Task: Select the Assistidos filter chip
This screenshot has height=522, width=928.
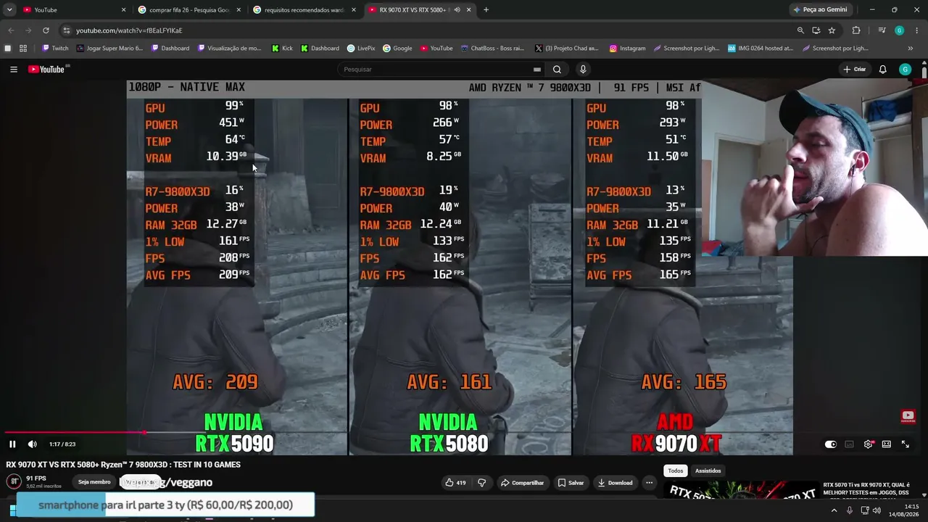Action: coord(708,471)
